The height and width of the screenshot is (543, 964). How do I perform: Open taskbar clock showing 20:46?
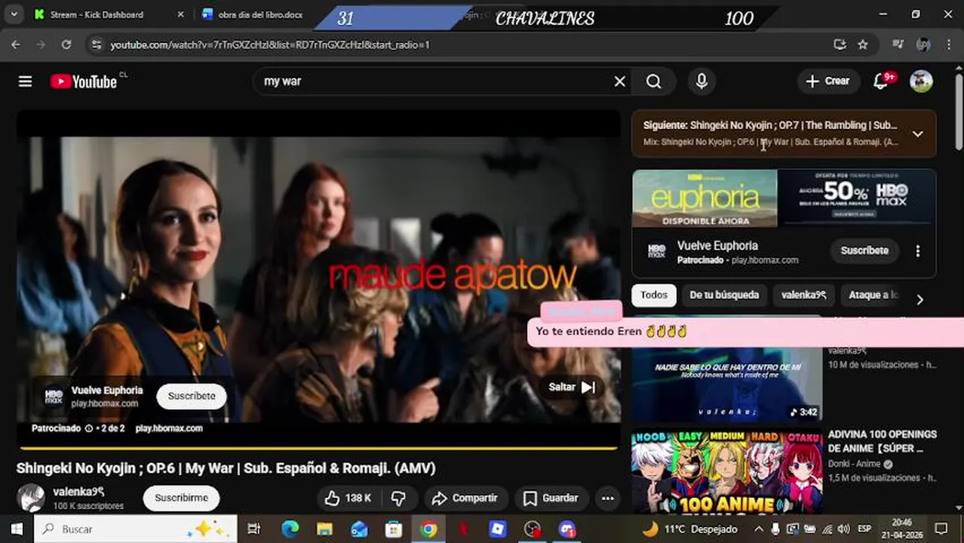tap(901, 529)
